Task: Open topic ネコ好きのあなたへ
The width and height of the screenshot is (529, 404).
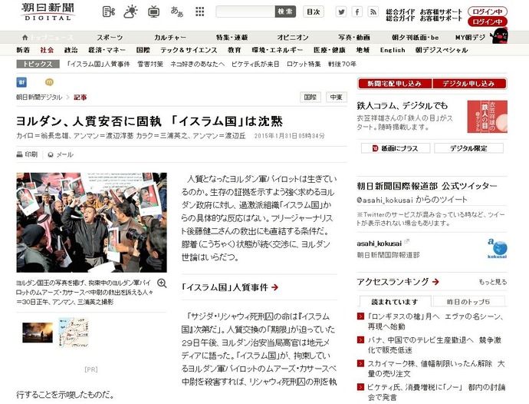Action: tap(197, 64)
